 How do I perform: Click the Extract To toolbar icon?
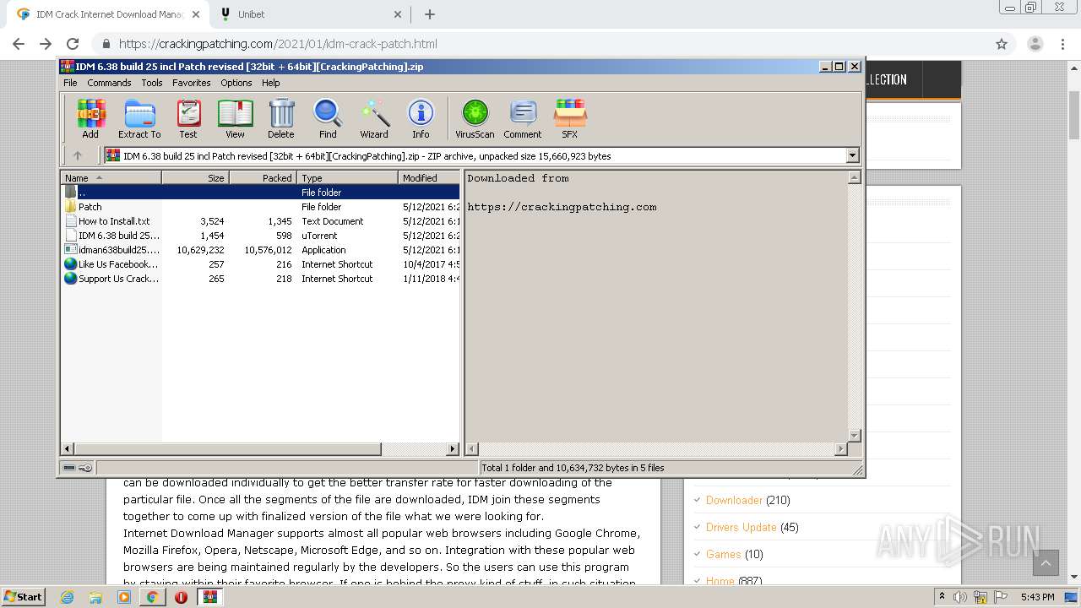point(139,118)
